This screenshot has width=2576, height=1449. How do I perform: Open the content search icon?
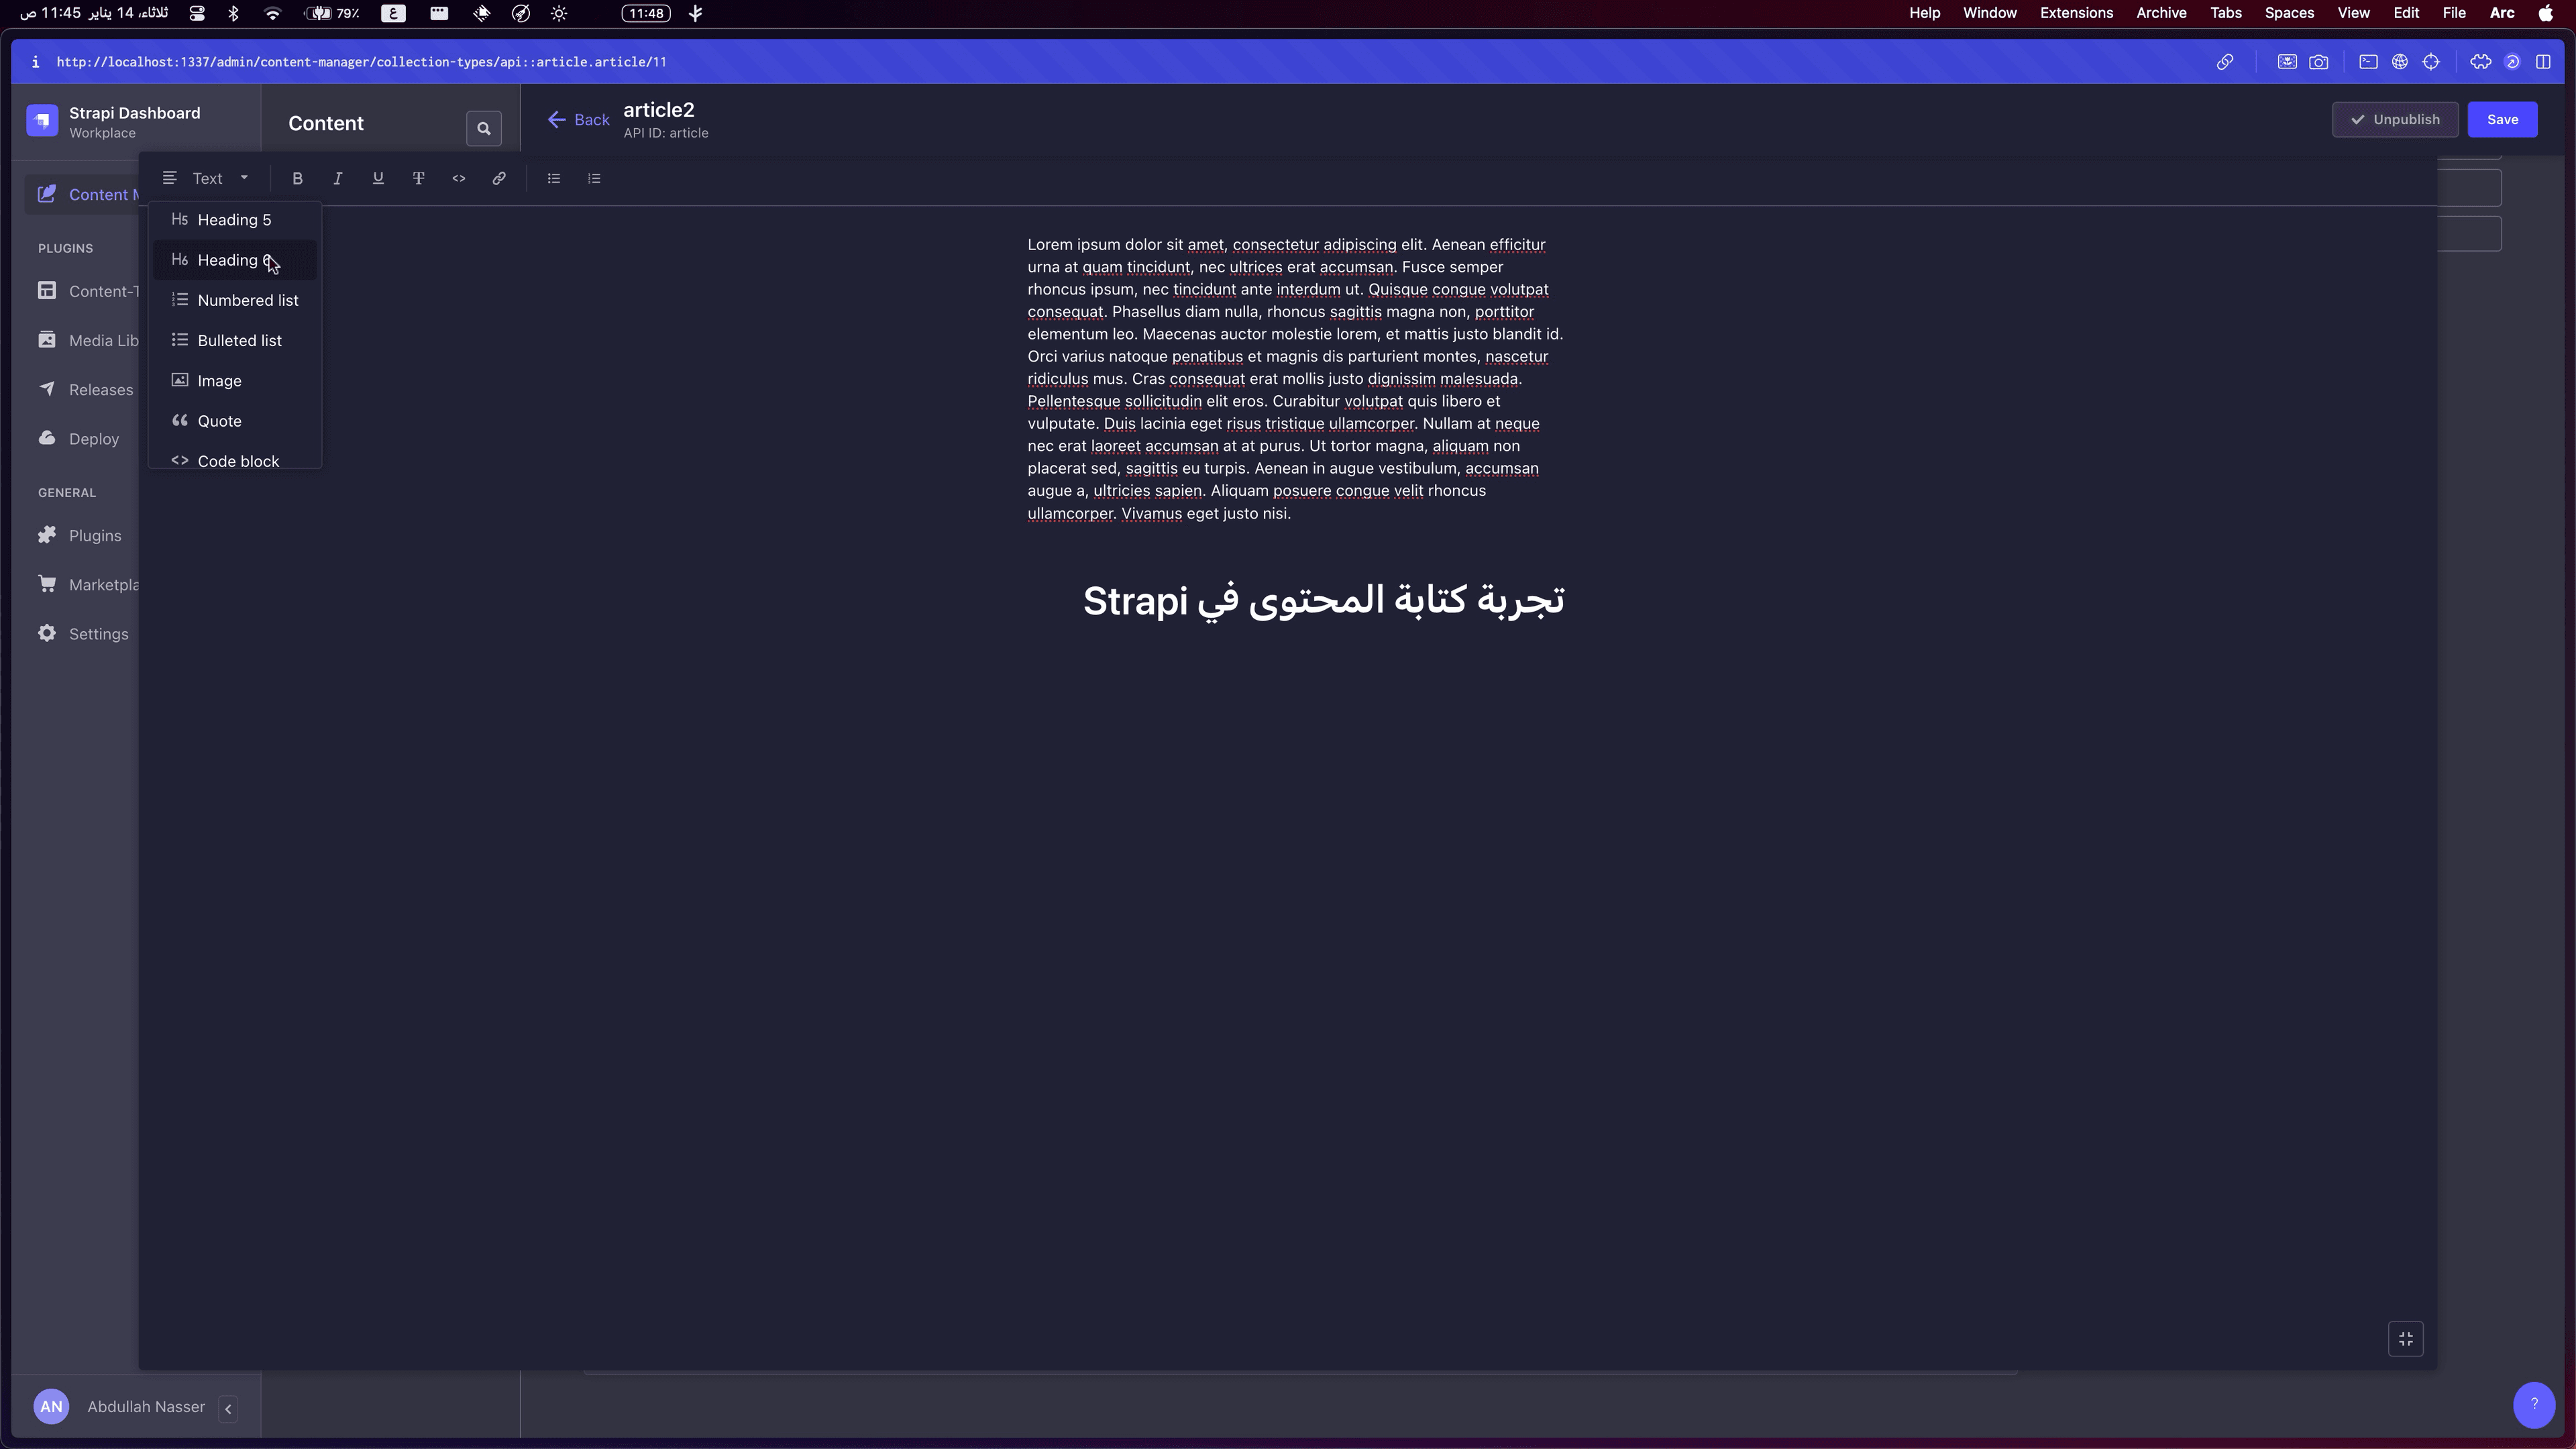484,128
